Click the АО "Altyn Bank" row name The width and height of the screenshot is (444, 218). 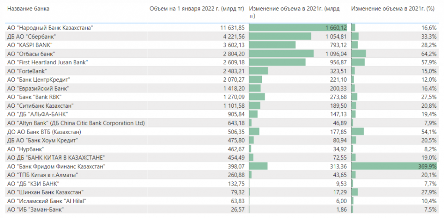click(x=76, y=123)
